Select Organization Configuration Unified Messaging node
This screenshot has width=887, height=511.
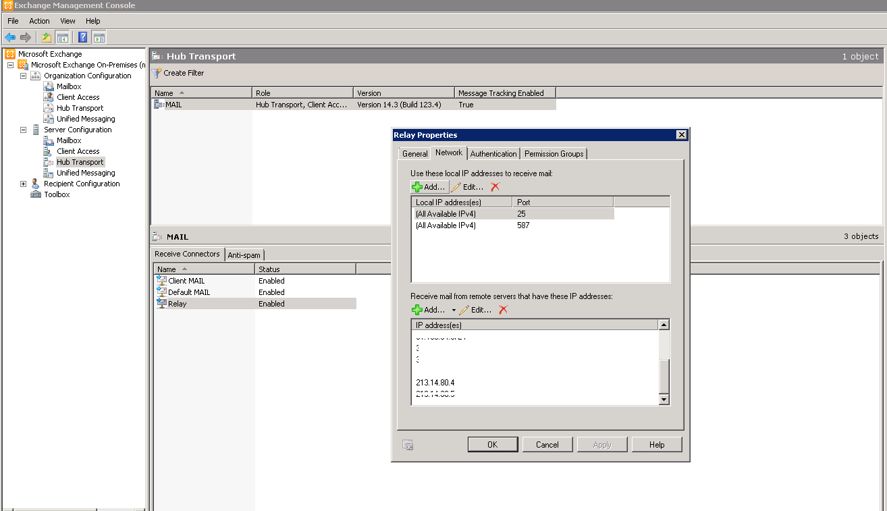86,119
